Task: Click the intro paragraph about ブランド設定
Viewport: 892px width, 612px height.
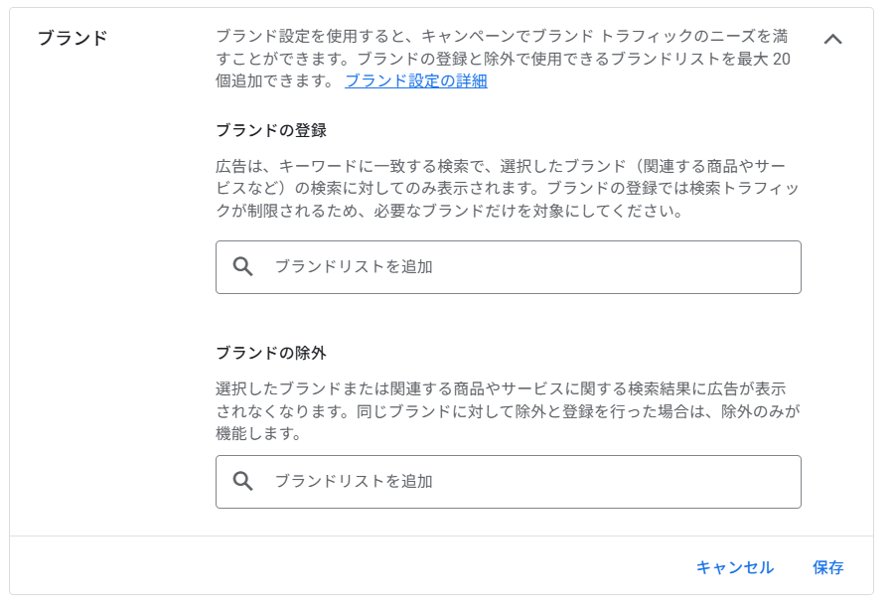Action: point(503,58)
